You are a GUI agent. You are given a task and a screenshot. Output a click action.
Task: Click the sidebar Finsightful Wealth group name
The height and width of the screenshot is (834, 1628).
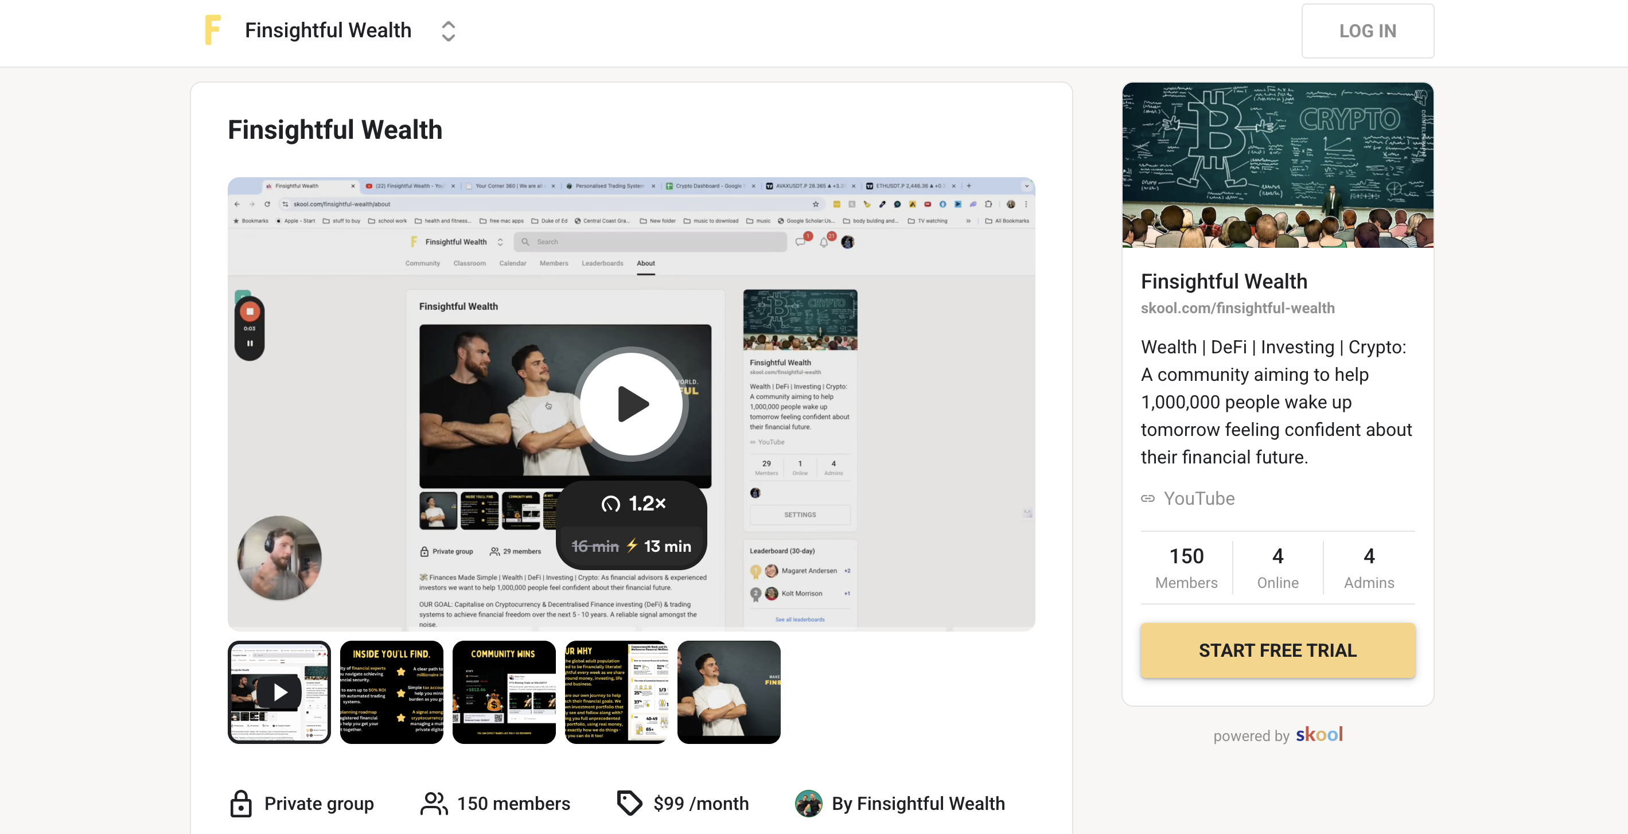click(1224, 281)
